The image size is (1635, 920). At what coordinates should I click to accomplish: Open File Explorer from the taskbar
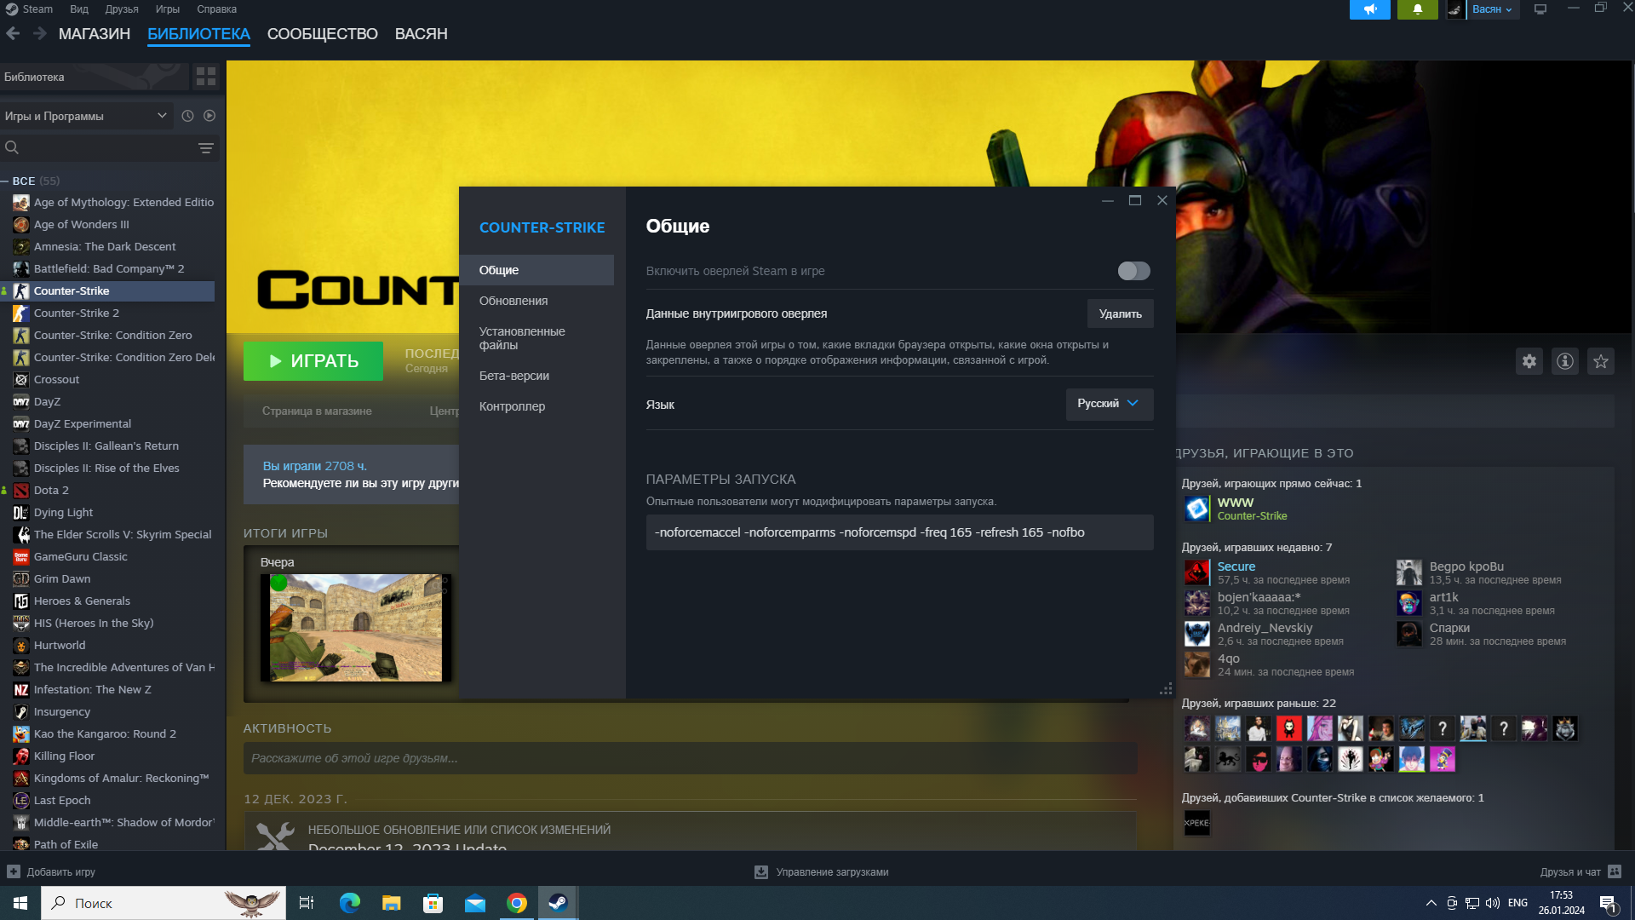pos(391,903)
